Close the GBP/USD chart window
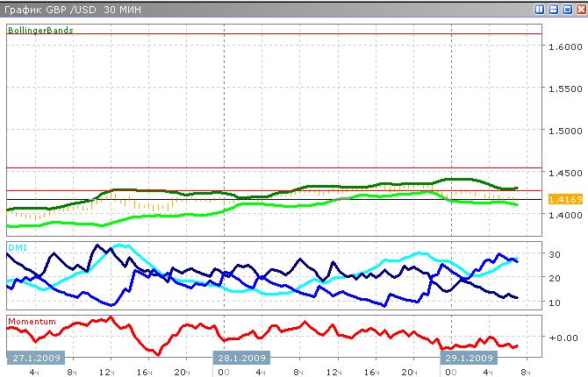This screenshot has width=588, height=377. click(x=579, y=10)
